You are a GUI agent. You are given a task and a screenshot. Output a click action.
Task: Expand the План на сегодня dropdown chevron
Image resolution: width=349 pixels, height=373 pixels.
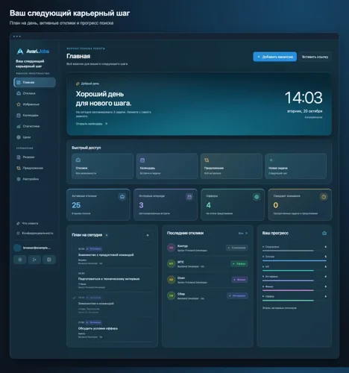pyautogui.click(x=107, y=235)
